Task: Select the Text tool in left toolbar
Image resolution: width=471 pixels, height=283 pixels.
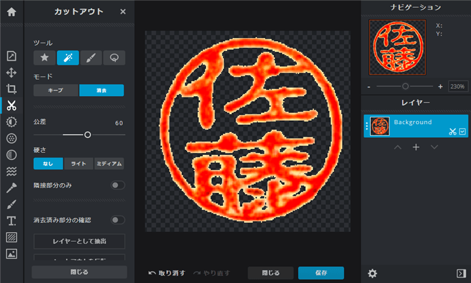Action: click(x=11, y=220)
